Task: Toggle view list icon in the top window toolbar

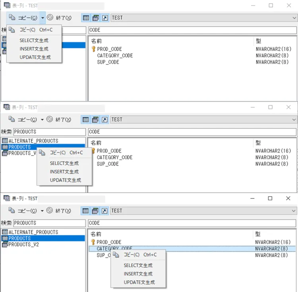Action: click(x=96, y=18)
